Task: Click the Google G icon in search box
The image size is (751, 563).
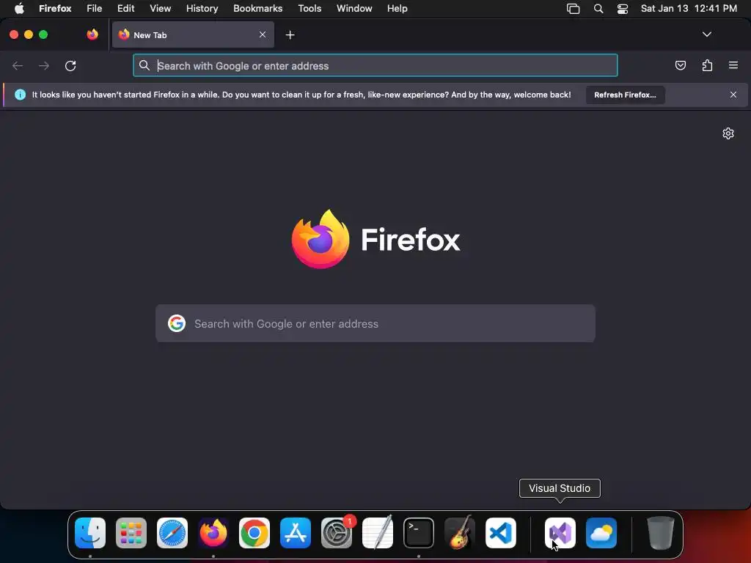Action: pos(176,323)
